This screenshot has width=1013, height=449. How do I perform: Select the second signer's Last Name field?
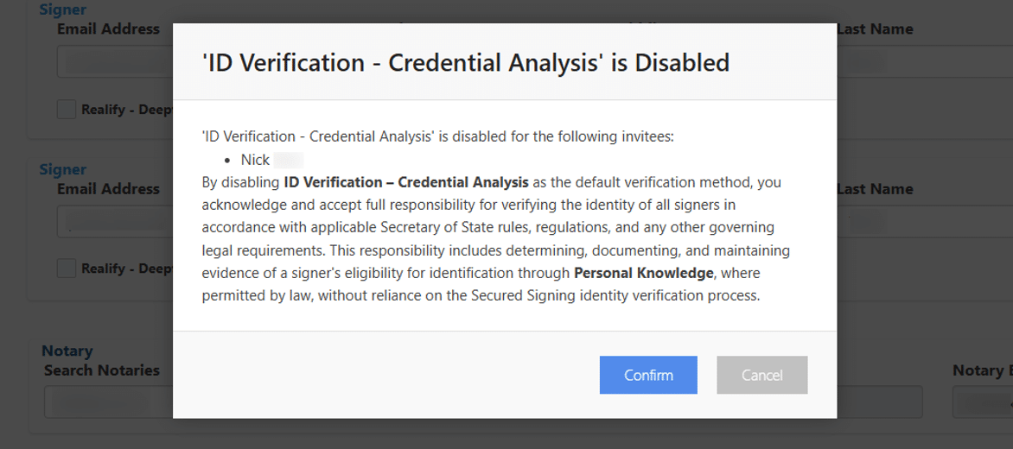(x=925, y=221)
